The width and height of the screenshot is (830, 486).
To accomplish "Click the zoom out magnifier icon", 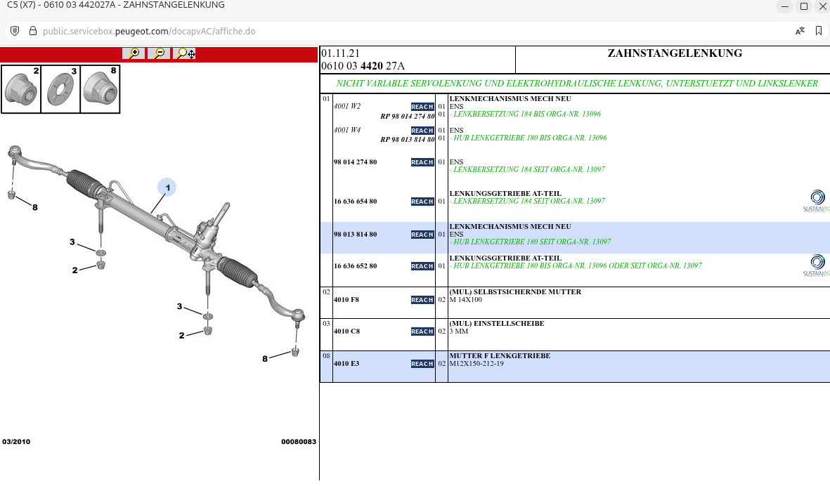I will click(x=159, y=53).
